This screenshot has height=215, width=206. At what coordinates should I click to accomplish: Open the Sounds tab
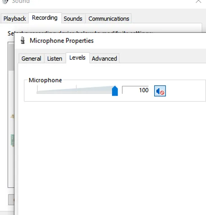73,18
